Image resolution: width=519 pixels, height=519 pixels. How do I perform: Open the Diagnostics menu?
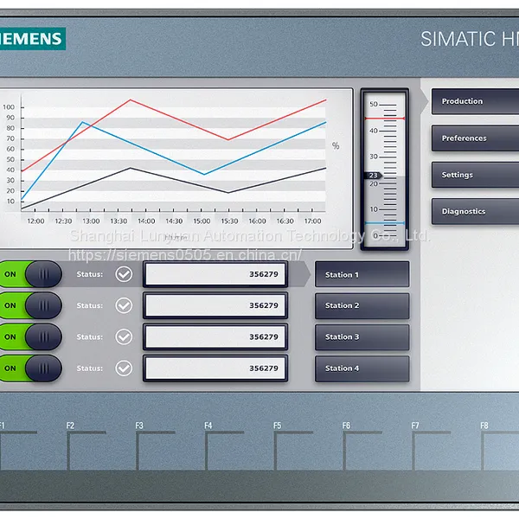475,212
